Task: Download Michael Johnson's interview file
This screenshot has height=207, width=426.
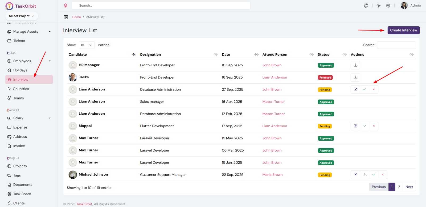Action: (364, 175)
